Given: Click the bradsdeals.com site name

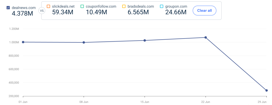Looking at the screenshot, I should (x=141, y=7).
